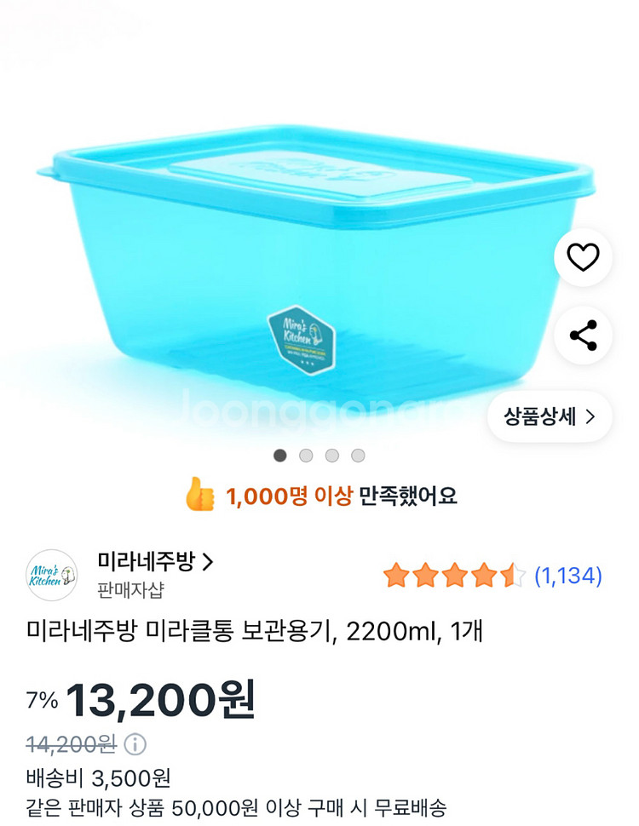Click the thumbs-up satisfaction icon
Screen dimensions: 639x826
pos(200,495)
